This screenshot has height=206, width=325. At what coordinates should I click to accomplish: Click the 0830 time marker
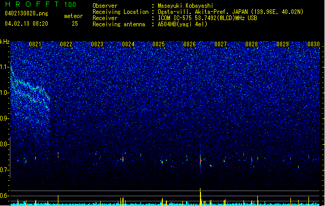314,44
